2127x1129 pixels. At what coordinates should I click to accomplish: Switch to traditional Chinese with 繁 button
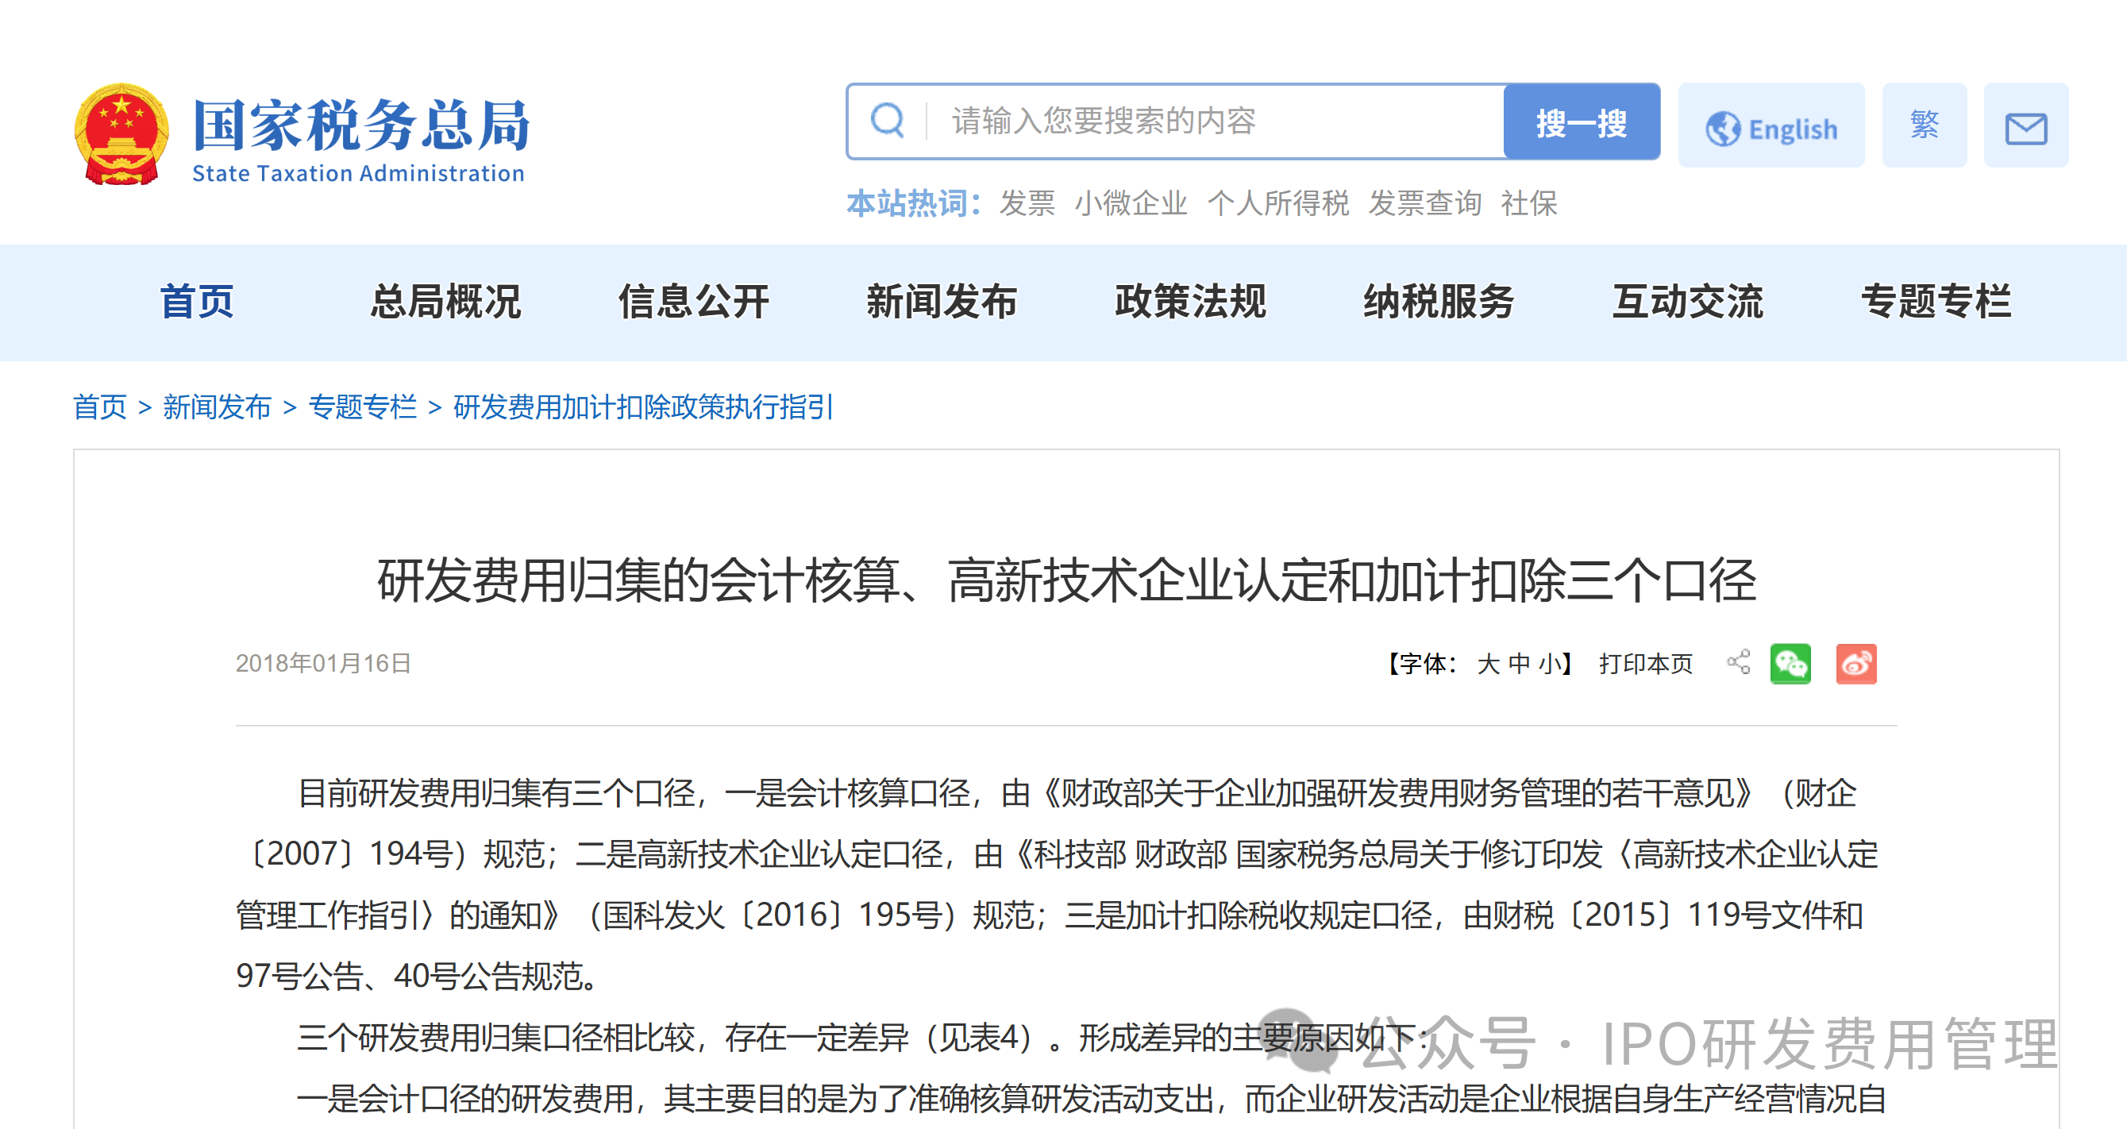tap(1925, 125)
